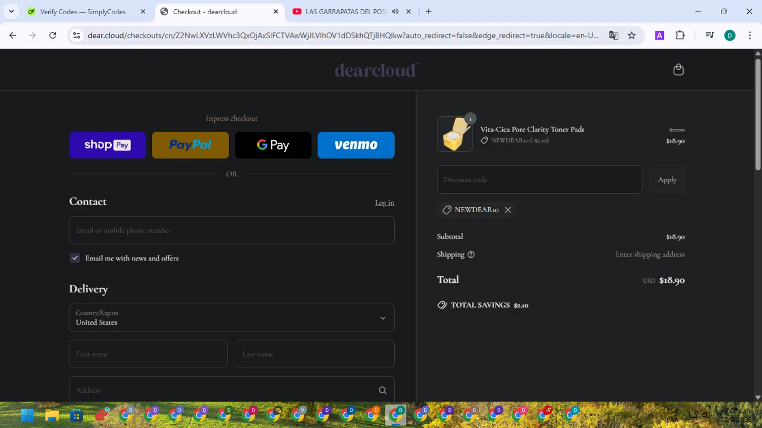Focus the Address input field

[x=232, y=389]
